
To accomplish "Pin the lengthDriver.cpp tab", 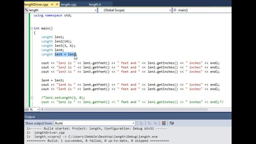I will tap(52, 4).
